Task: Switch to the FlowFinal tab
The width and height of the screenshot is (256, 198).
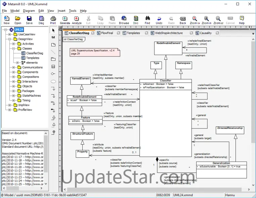Action: tap(107, 33)
